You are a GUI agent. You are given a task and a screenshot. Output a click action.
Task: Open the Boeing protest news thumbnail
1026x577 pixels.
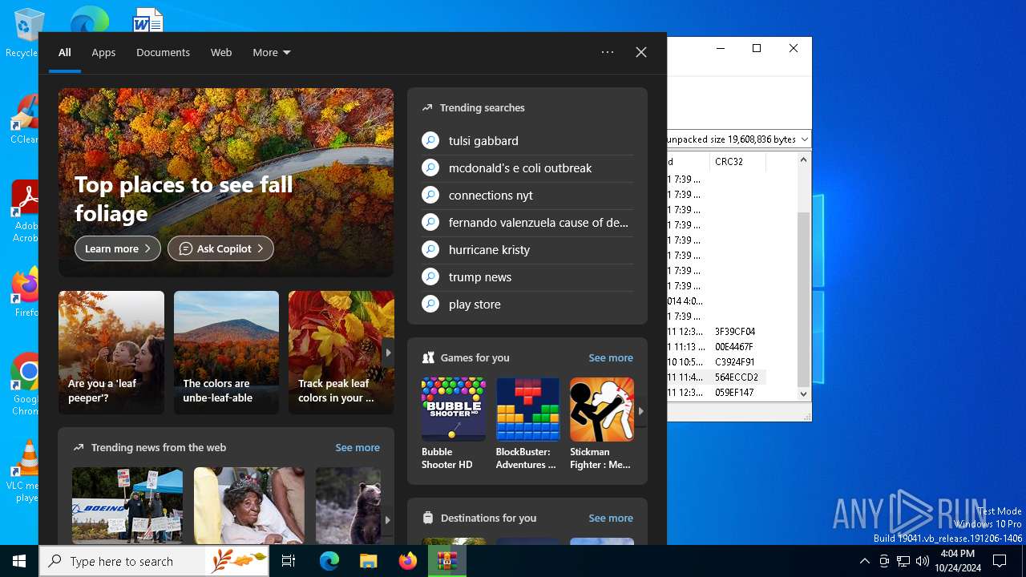[127, 506]
